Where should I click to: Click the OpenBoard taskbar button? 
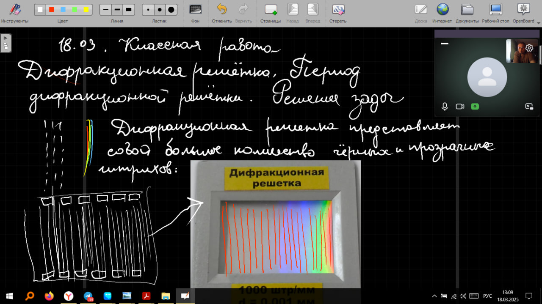tap(185, 296)
